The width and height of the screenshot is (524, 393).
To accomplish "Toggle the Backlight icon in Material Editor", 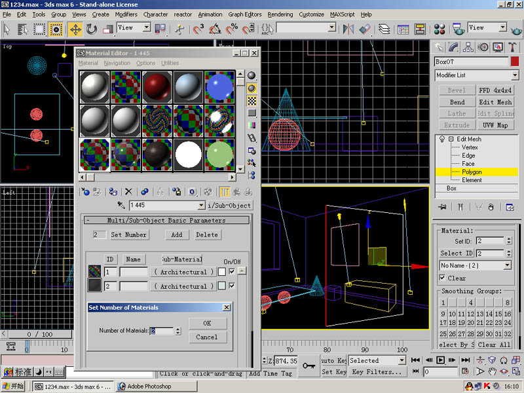I will click(252, 88).
